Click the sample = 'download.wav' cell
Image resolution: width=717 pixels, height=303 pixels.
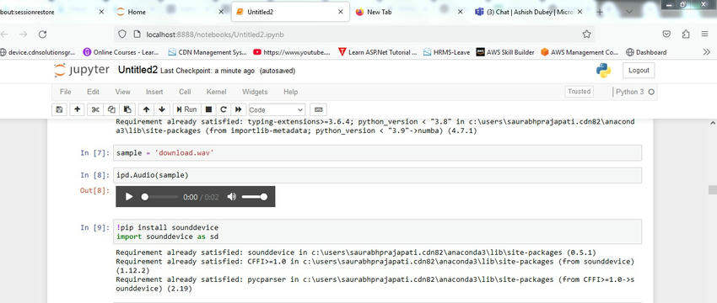[377, 153]
